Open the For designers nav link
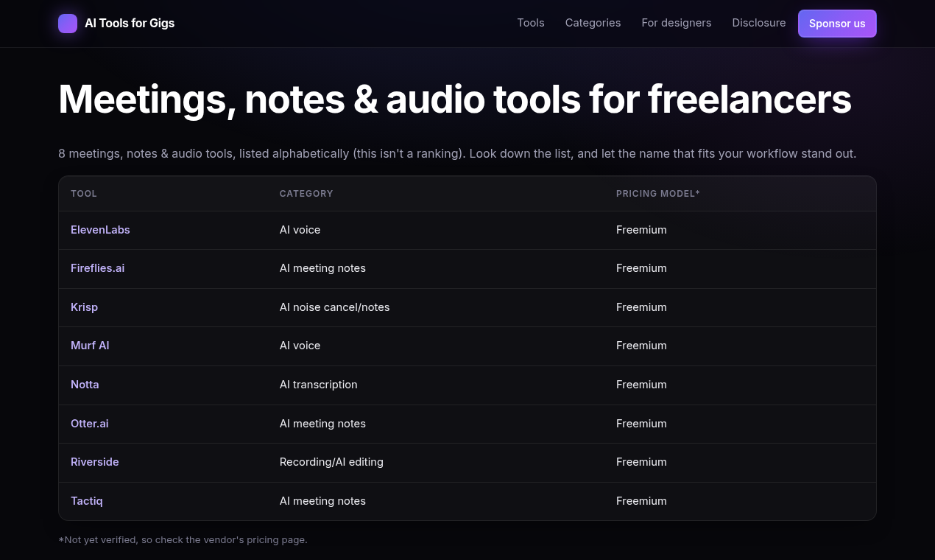The width and height of the screenshot is (935, 560). pyautogui.click(x=677, y=23)
